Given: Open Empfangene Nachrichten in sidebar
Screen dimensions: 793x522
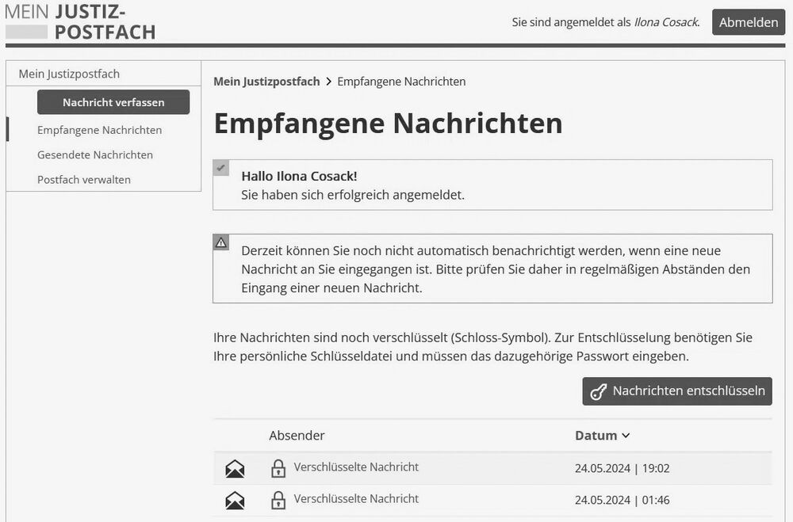Looking at the screenshot, I should click(x=100, y=130).
